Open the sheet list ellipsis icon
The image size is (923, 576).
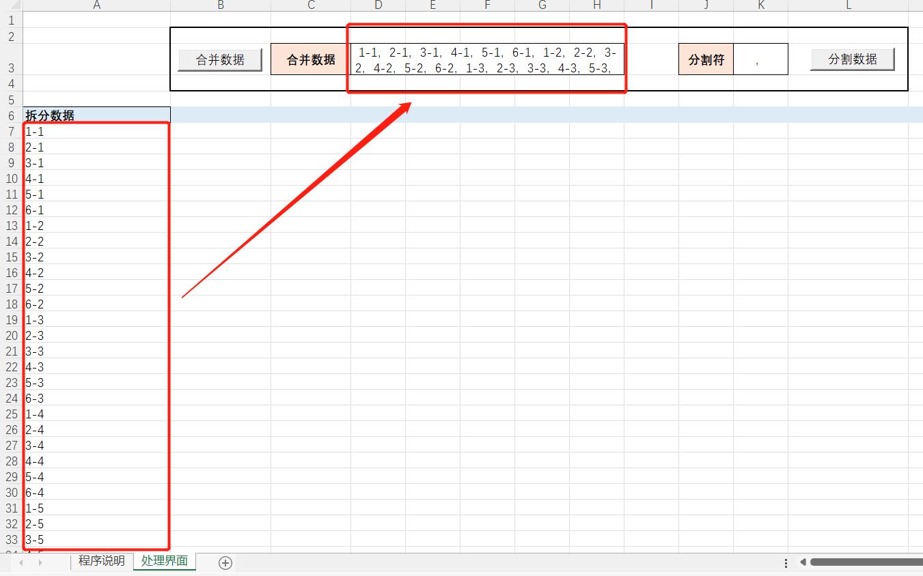(785, 562)
